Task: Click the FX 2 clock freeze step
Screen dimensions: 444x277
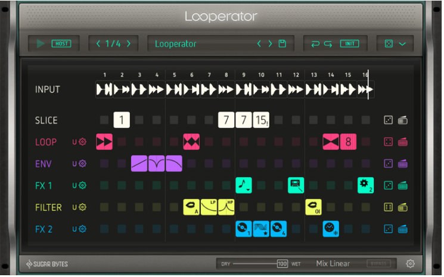Action: pos(331,229)
